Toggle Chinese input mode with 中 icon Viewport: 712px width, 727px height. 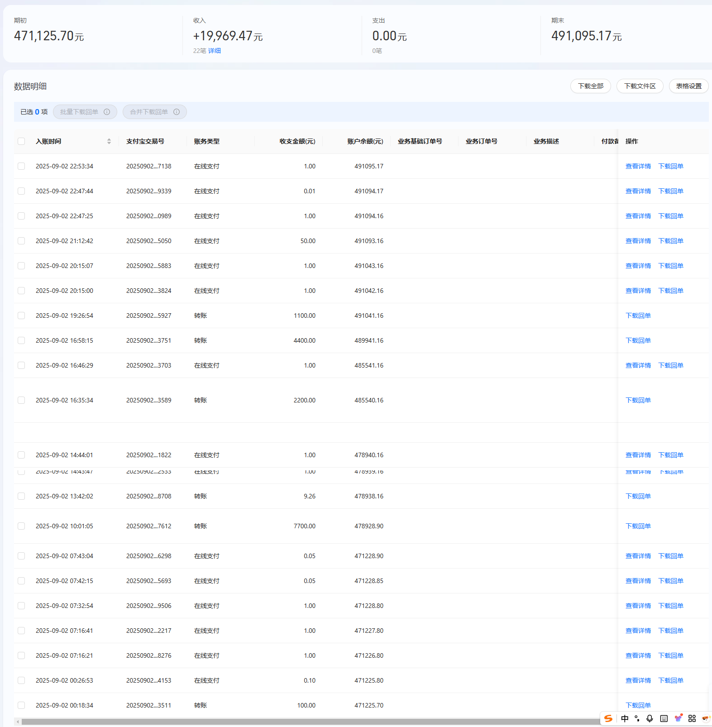pos(625,718)
